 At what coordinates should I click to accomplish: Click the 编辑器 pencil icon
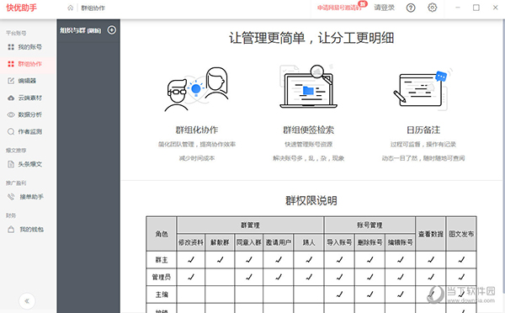pos(11,81)
